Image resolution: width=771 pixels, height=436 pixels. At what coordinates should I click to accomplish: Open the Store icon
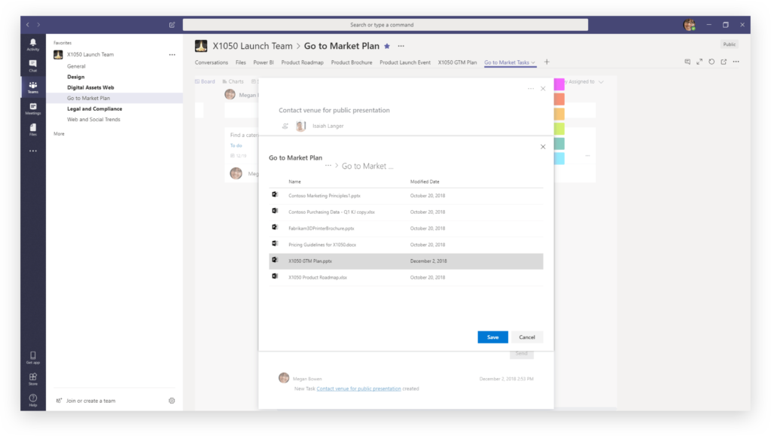33,379
